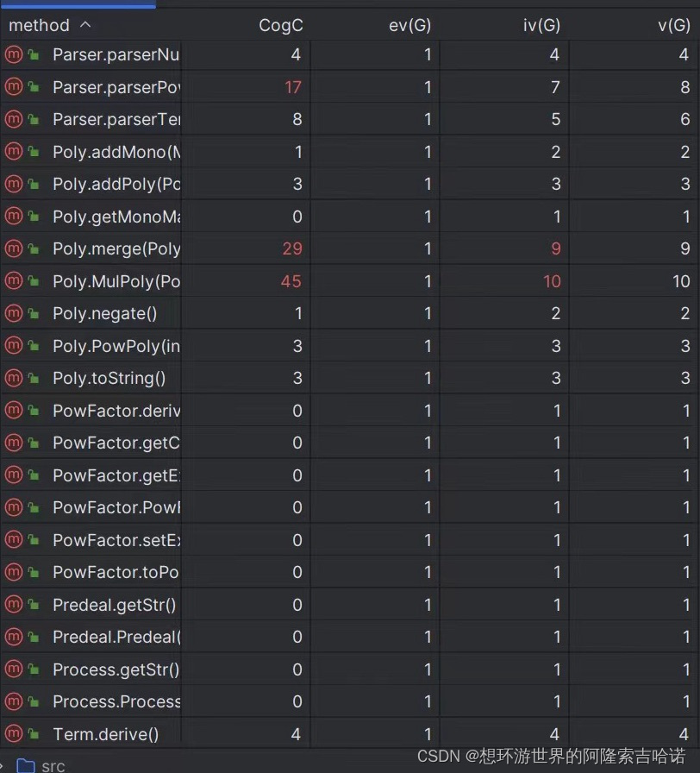Select the PowFactor.setE method name

click(116, 540)
